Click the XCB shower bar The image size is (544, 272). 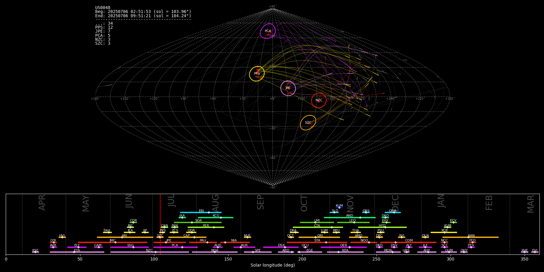click(444, 232)
